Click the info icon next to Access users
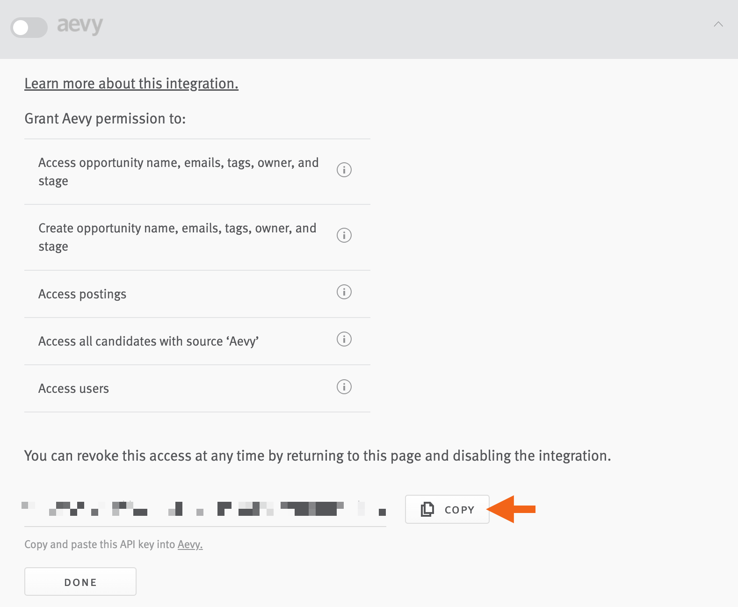This screenshot has width=738, height=607. click(344, 387)
